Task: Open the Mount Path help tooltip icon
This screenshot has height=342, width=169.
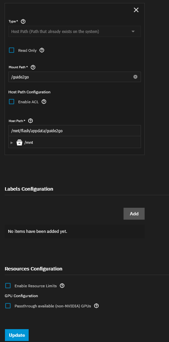Action: (33, 67)
